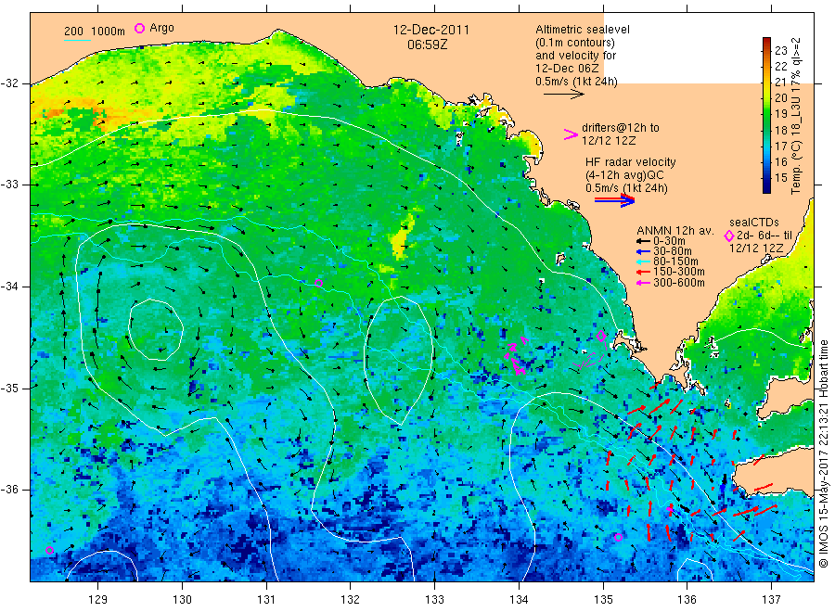Click the '300-600m' depth label

pos(679,283)
